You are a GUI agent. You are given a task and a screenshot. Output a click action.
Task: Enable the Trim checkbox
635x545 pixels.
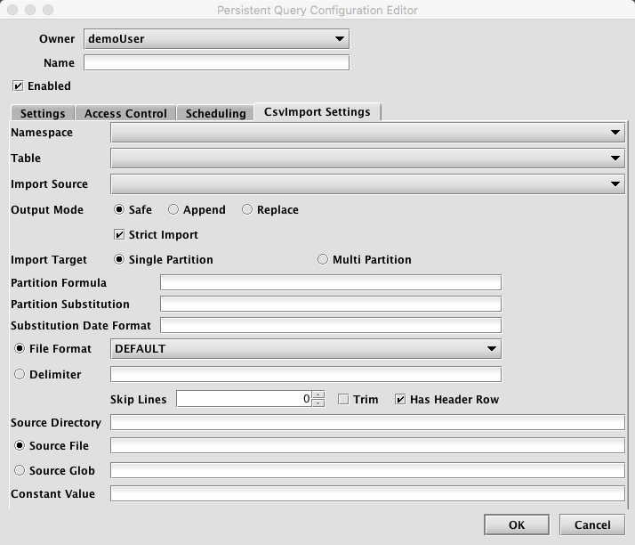pyautogui.click(x=343, y=400)
